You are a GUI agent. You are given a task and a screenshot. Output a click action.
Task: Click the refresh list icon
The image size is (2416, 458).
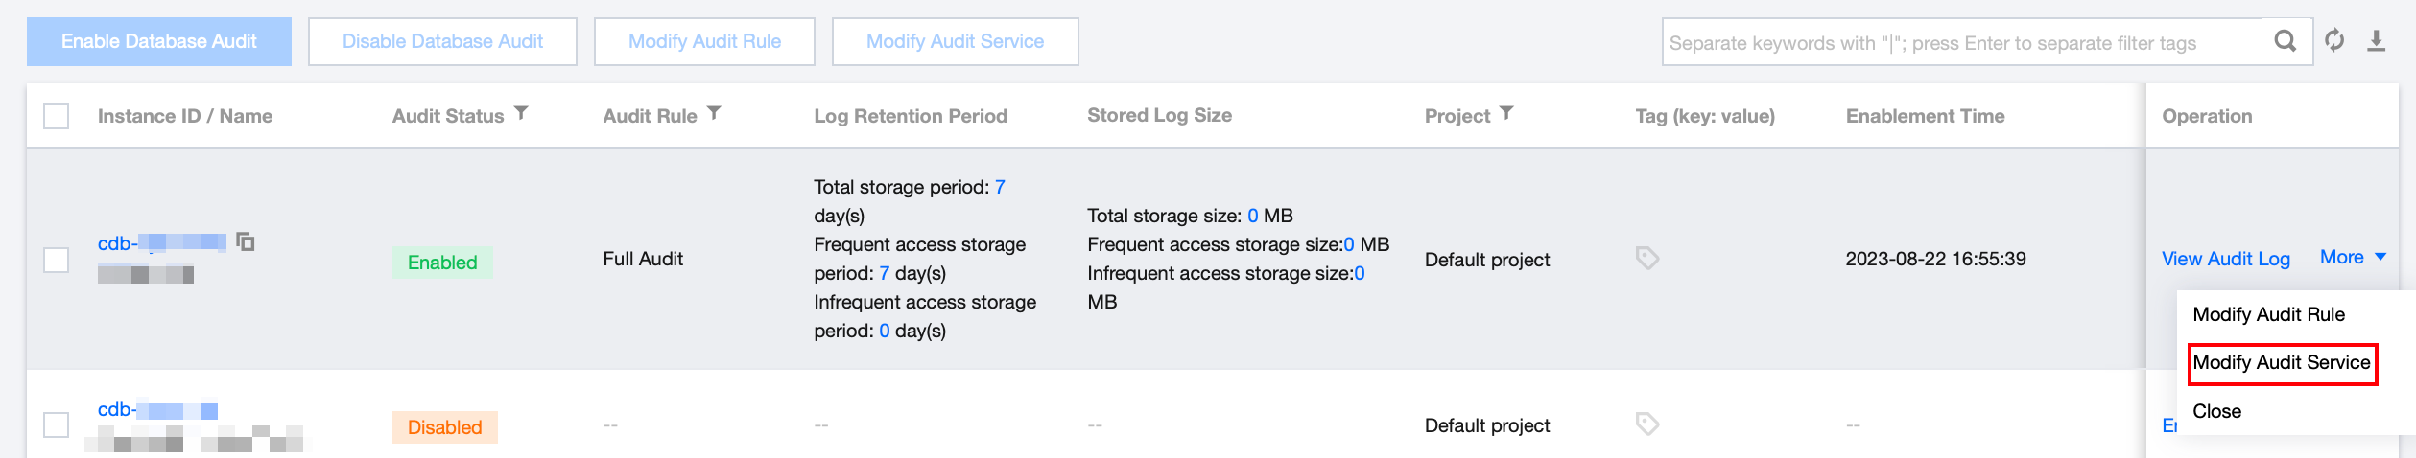pos(2334,41)
